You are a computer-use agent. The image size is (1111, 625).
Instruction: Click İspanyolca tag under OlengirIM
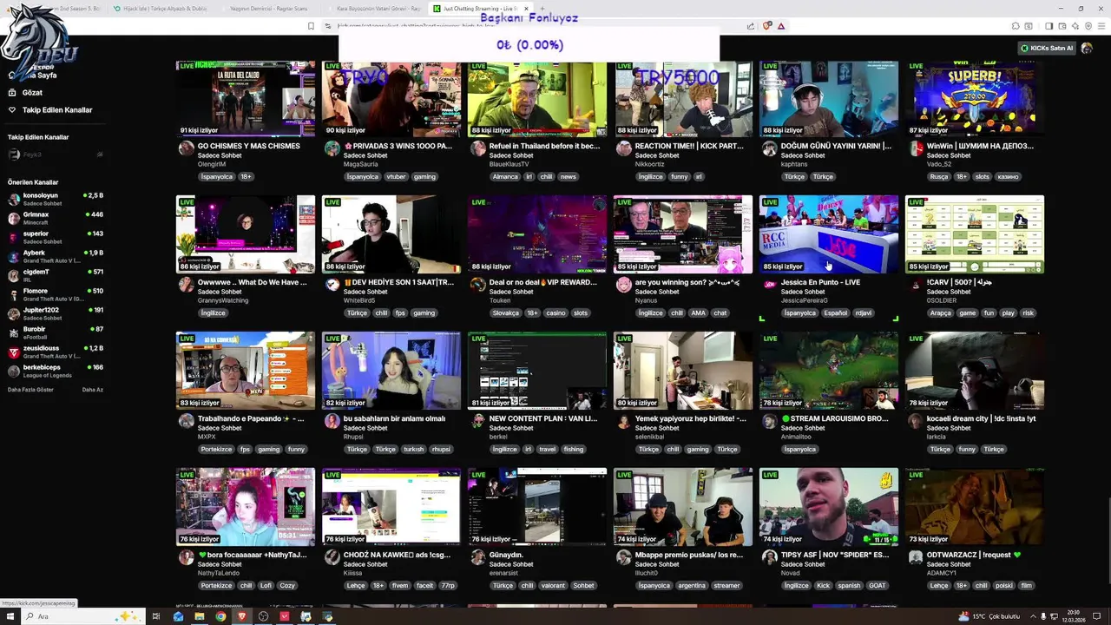216,176
